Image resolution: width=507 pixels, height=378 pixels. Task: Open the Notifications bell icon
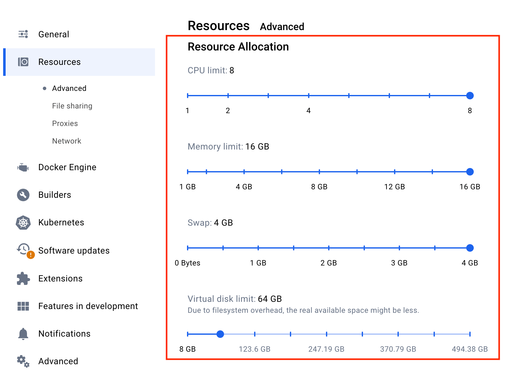pos(23,334)
